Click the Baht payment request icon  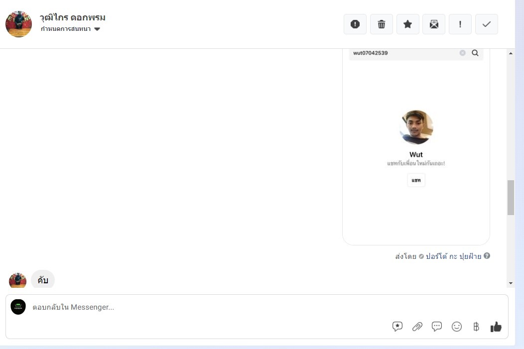click(476, 327)
